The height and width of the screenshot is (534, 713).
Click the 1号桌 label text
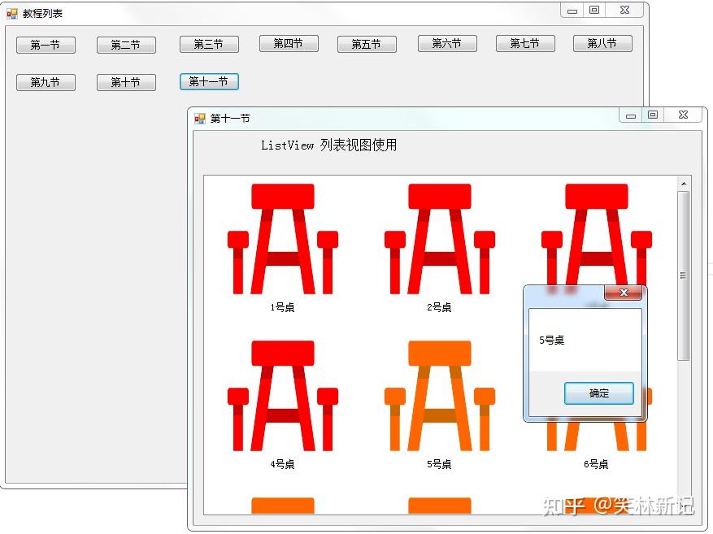282,308
